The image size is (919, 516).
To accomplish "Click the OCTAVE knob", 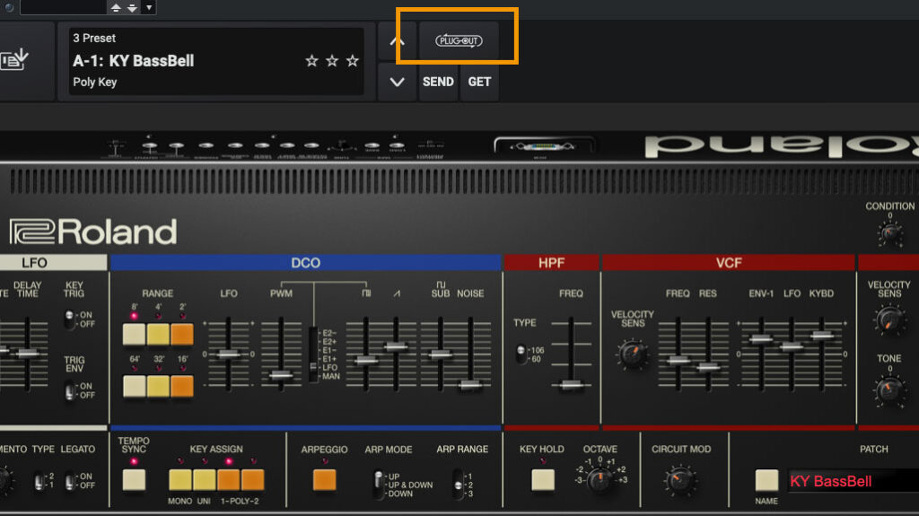I will click(600, 479).
